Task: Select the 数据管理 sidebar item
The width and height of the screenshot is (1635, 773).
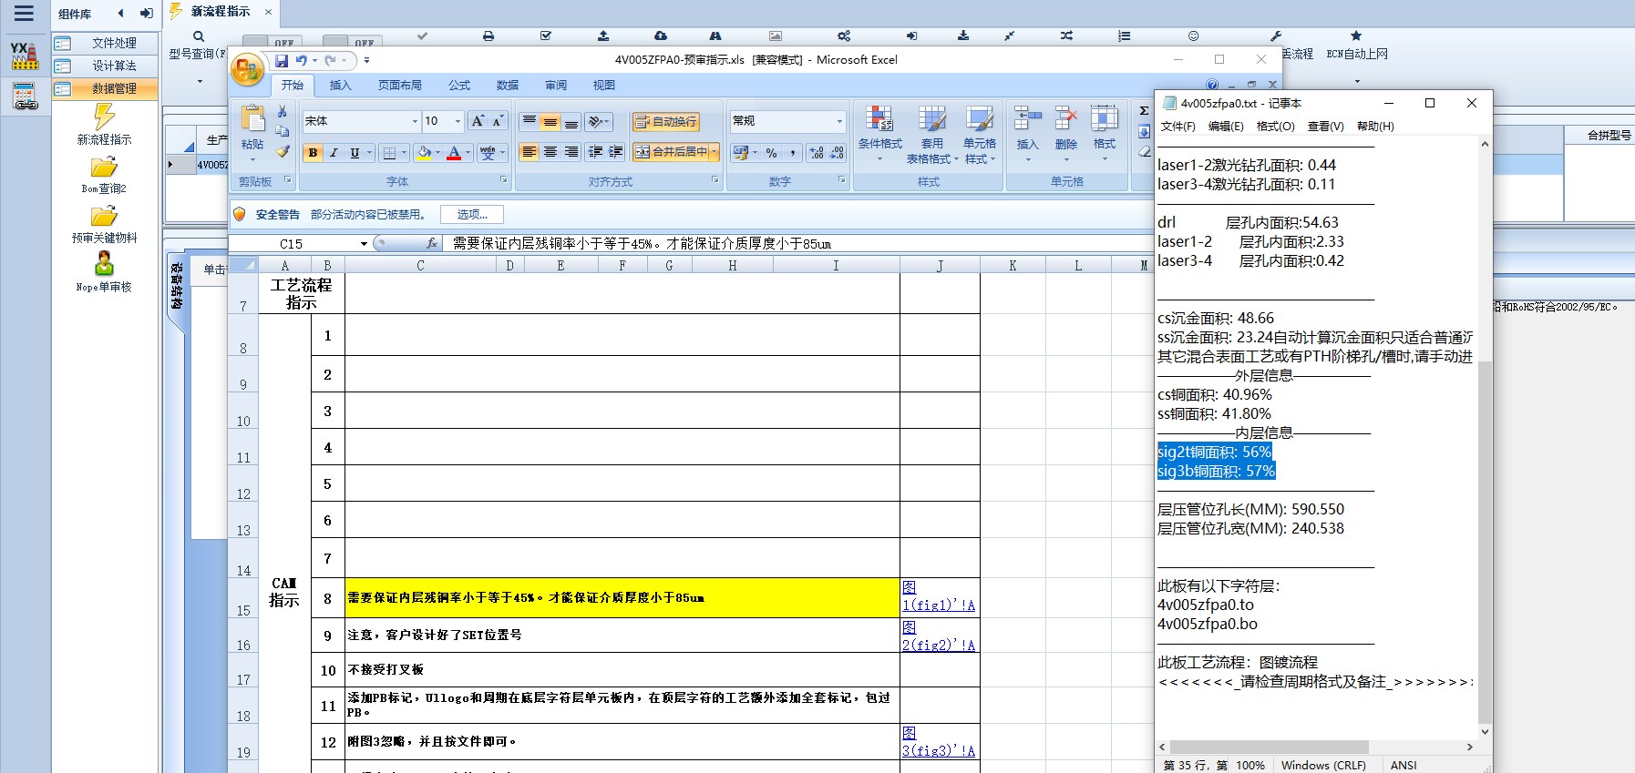Action: (x=105, y=88)
